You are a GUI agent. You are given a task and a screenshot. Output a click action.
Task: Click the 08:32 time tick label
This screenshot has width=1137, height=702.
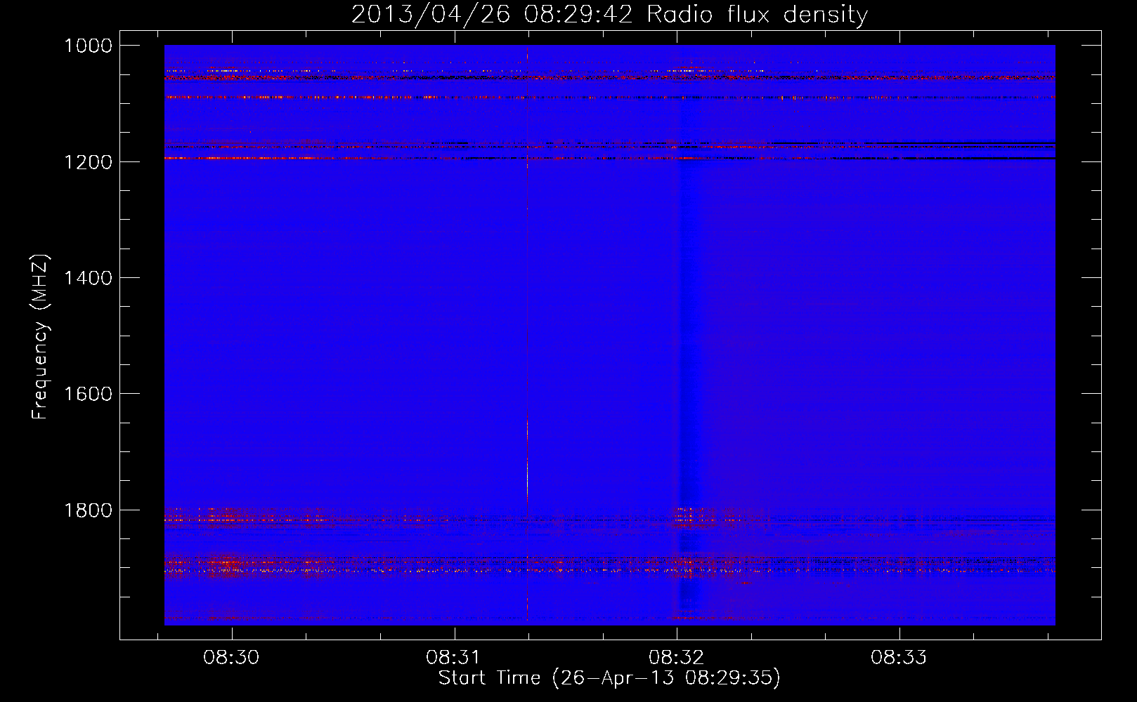tap(676, 658)
